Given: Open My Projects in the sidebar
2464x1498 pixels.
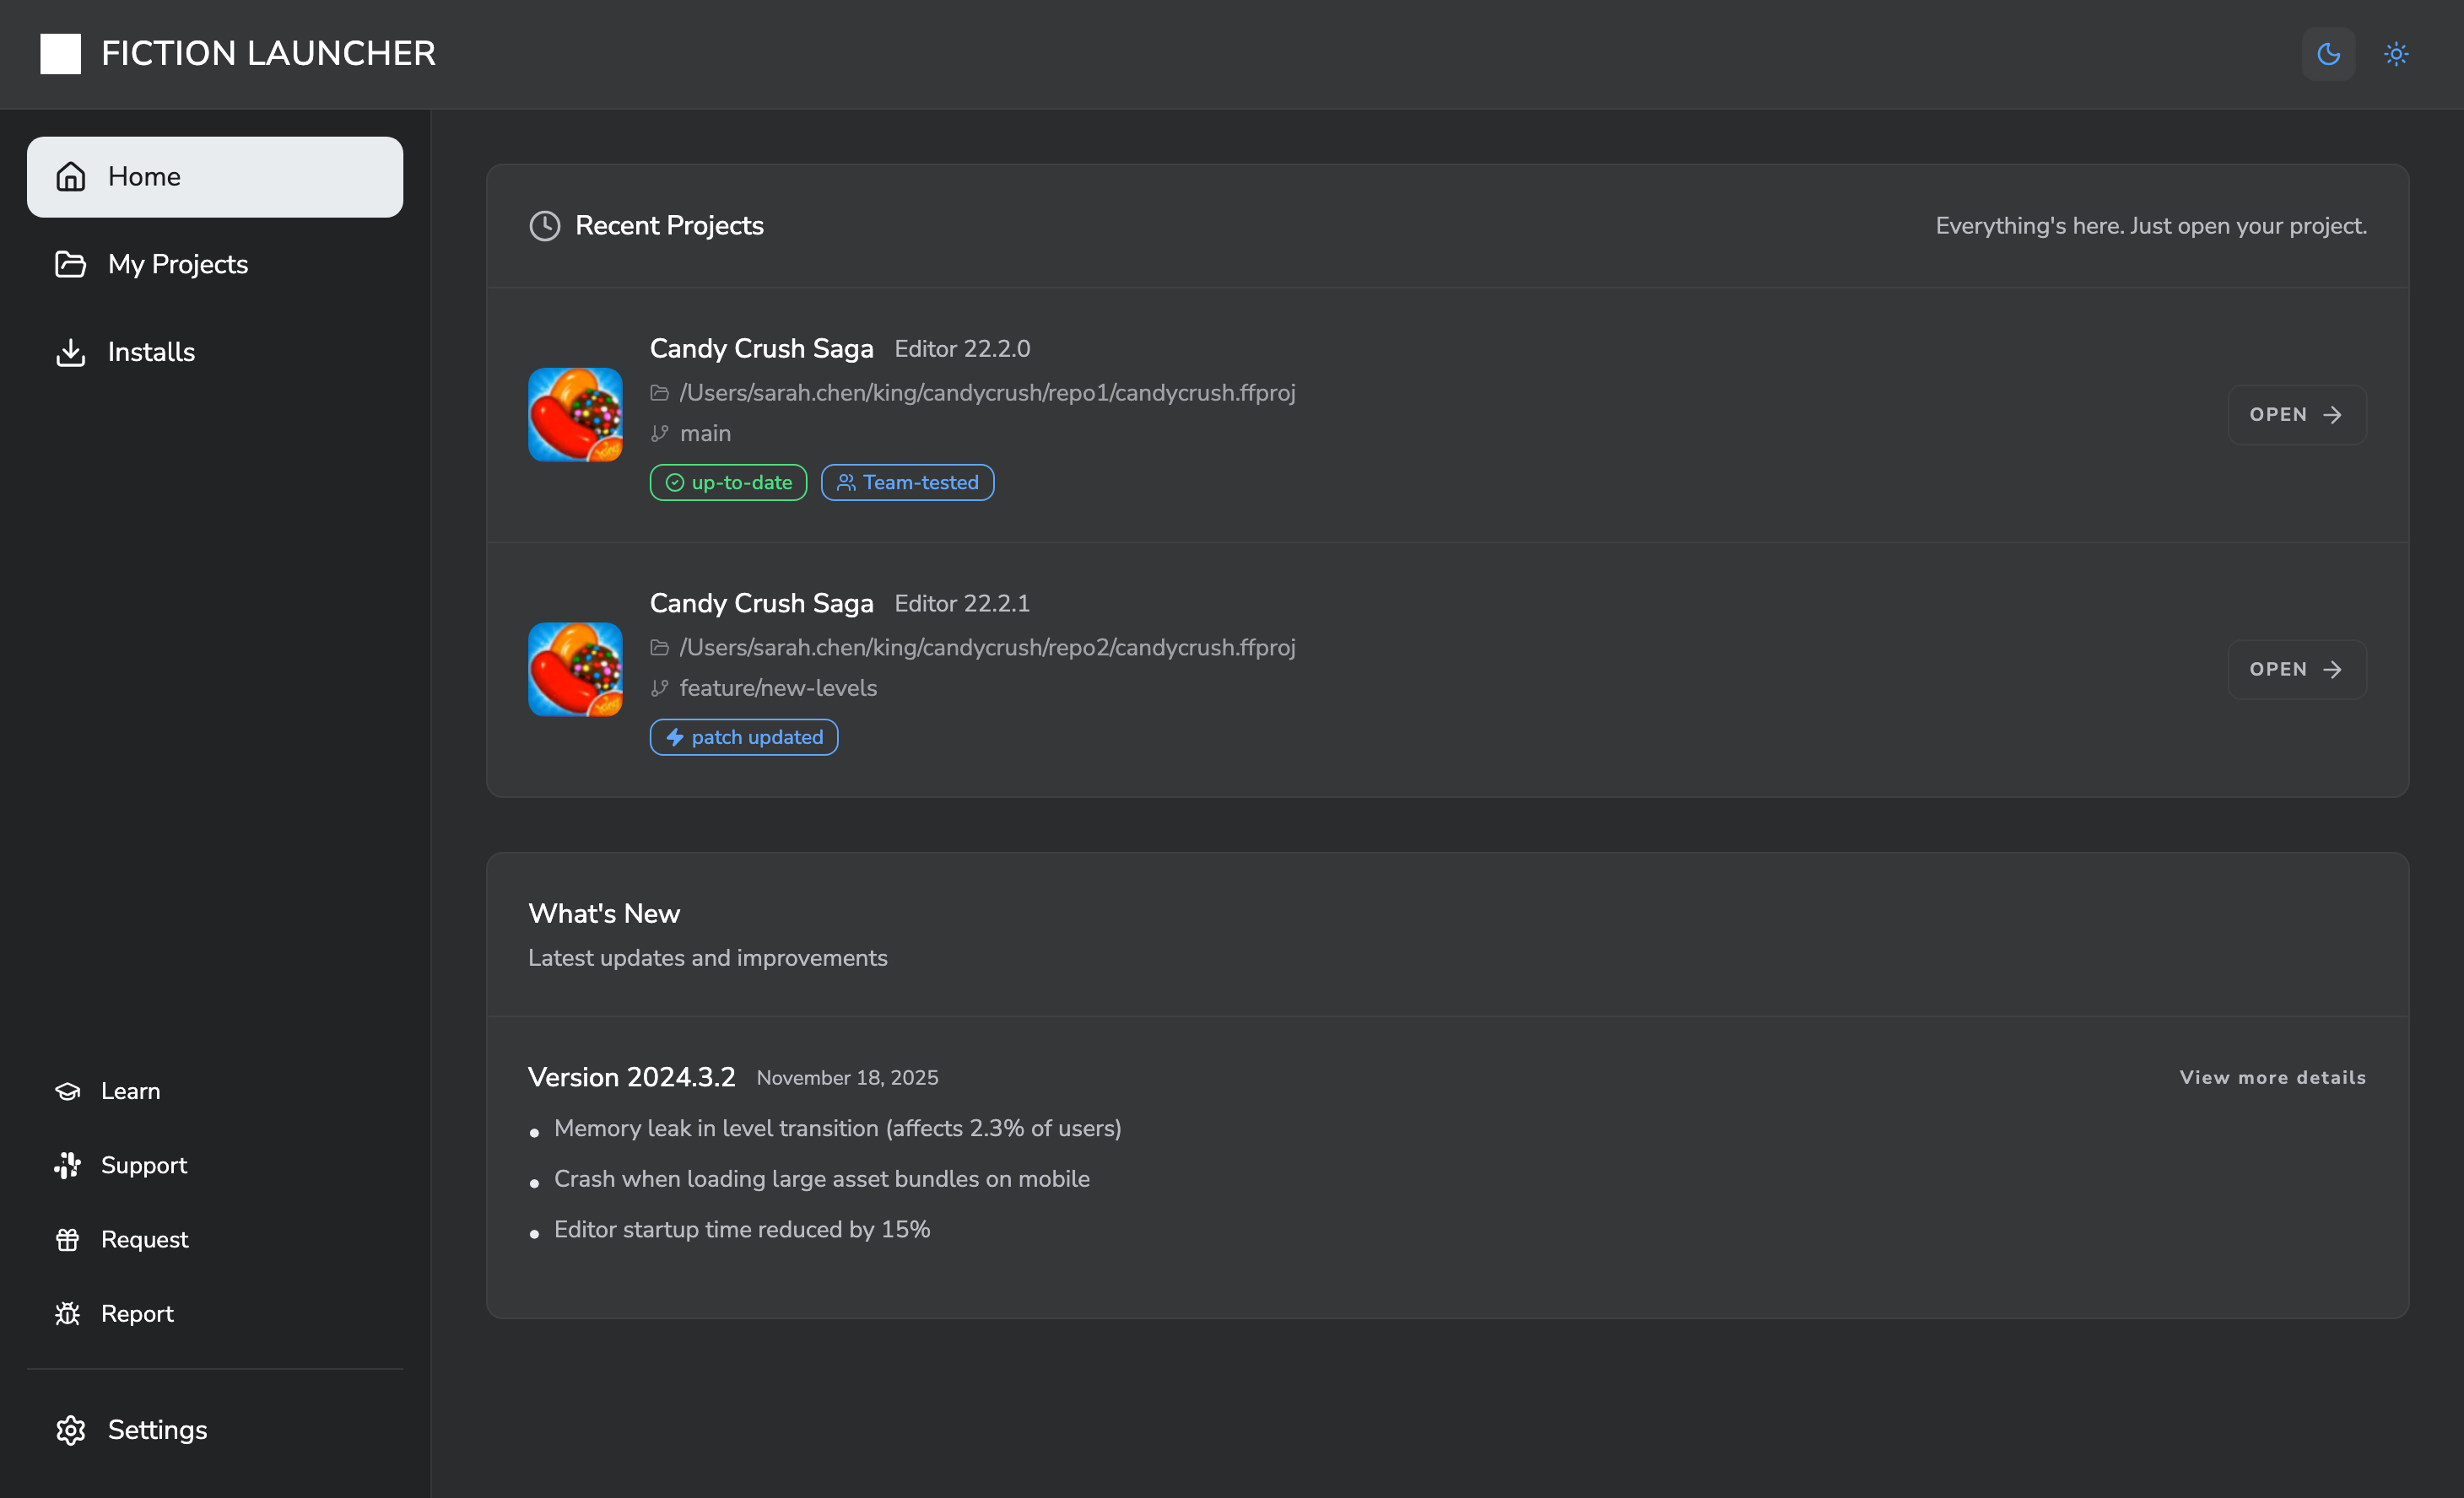Looking at the screenshot, I should point(215,264).
